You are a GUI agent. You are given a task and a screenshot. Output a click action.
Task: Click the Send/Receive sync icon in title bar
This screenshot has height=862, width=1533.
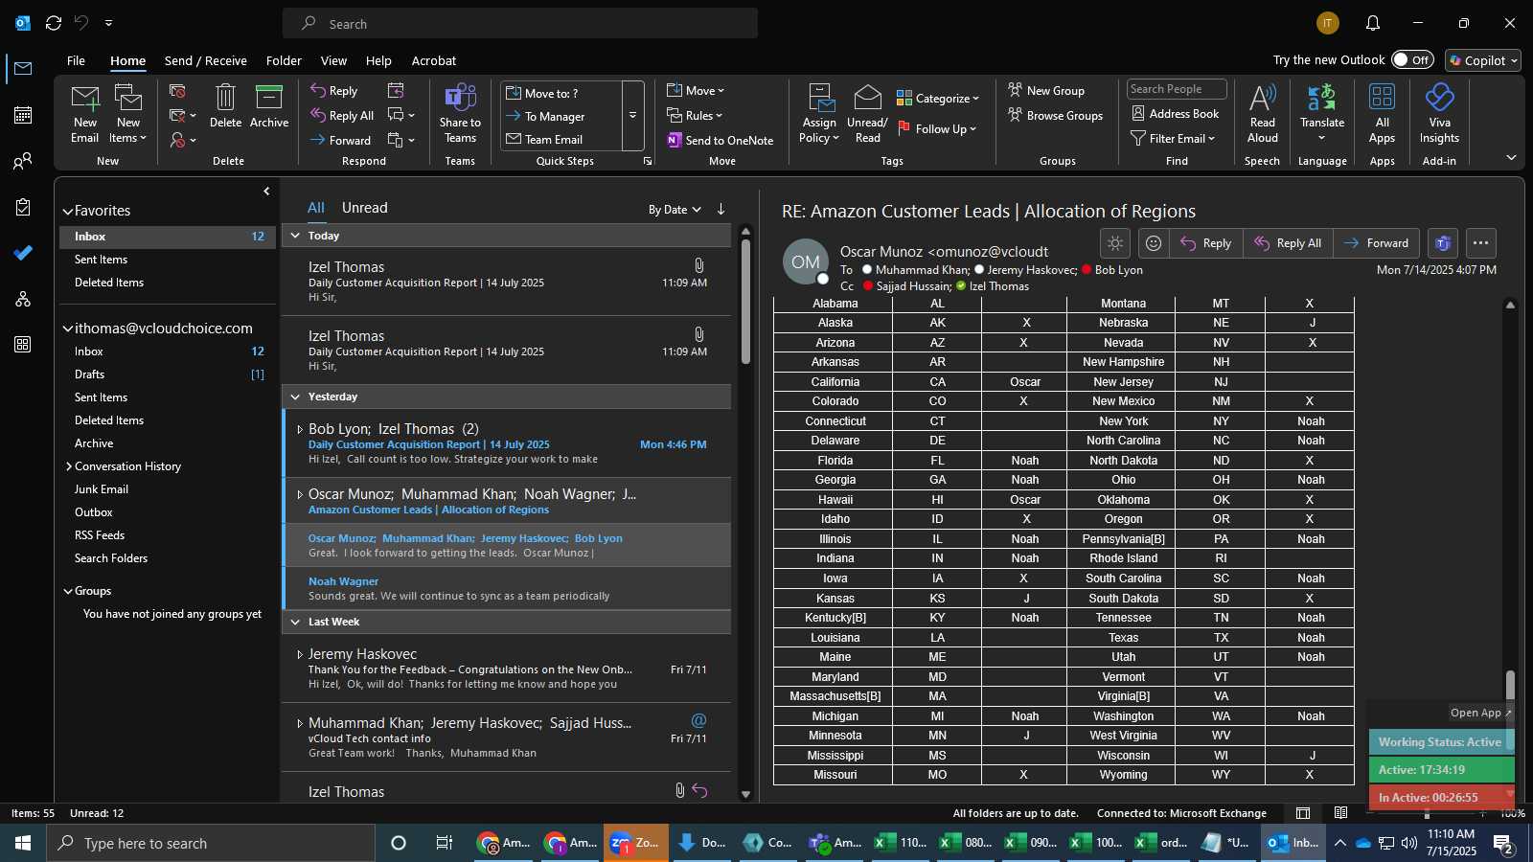pos(54,23)
